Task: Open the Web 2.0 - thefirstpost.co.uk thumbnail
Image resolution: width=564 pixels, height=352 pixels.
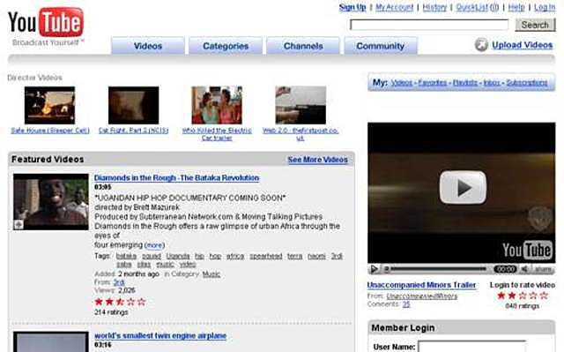Action: coord(301,105)
